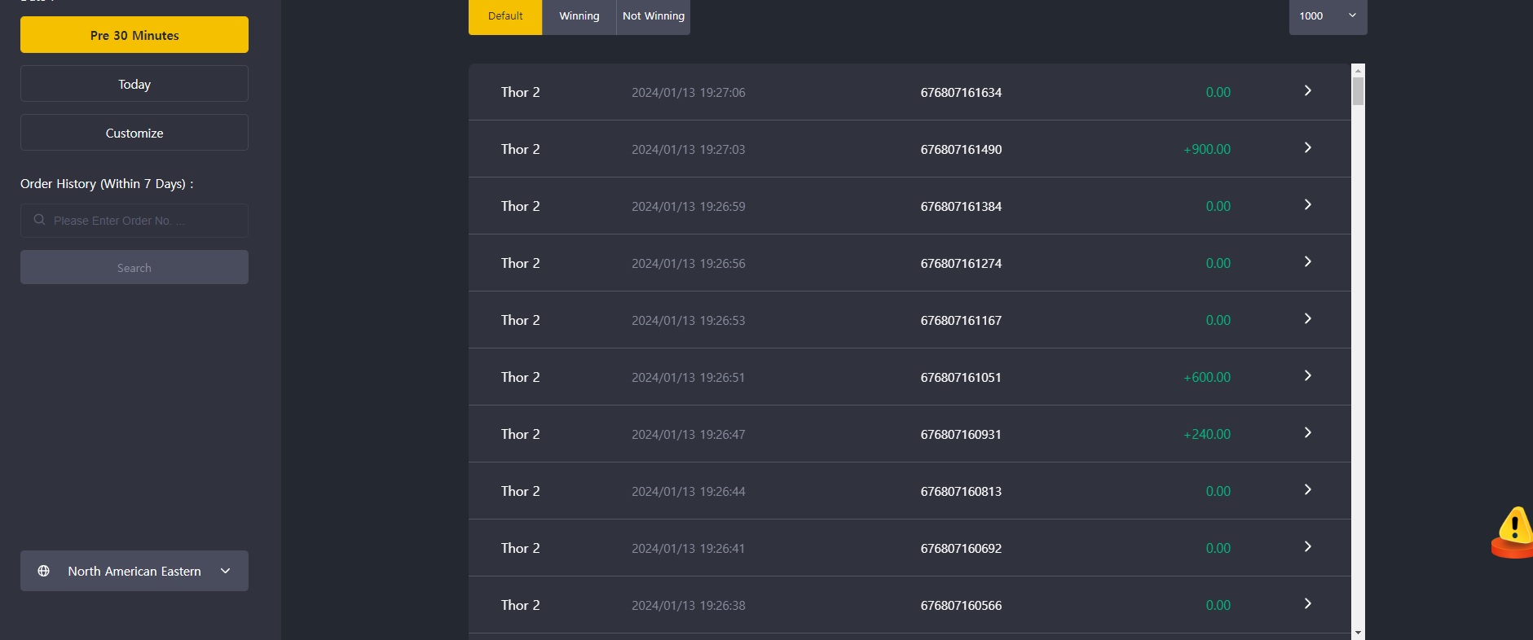Click timestamp 2024/01/13 19:26:47

tap(689, 435)
